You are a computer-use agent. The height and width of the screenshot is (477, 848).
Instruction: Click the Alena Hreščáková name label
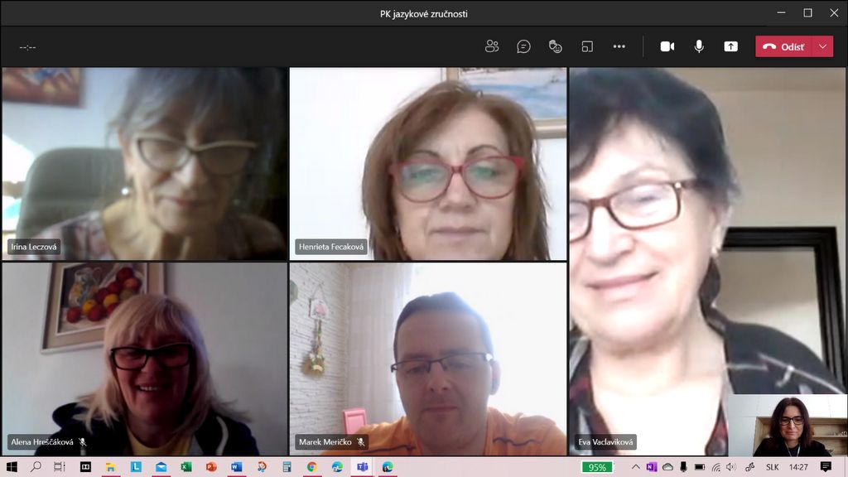(x=42, y=442)
